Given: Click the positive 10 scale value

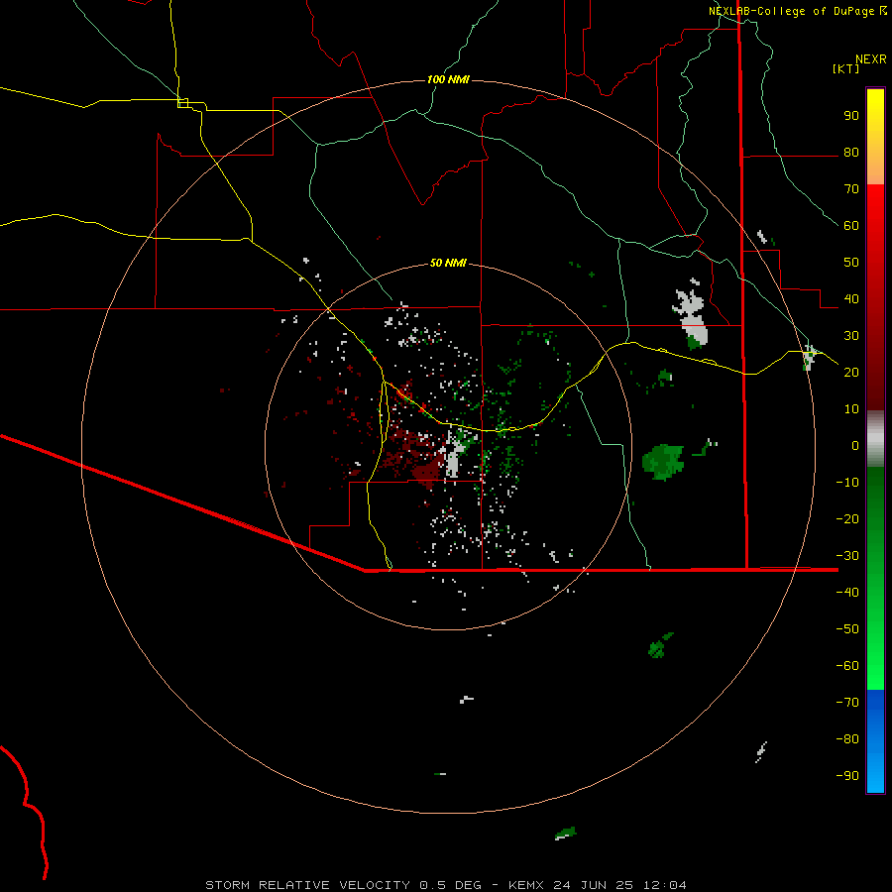Looking at the screenshot, I should coord(851,409).
